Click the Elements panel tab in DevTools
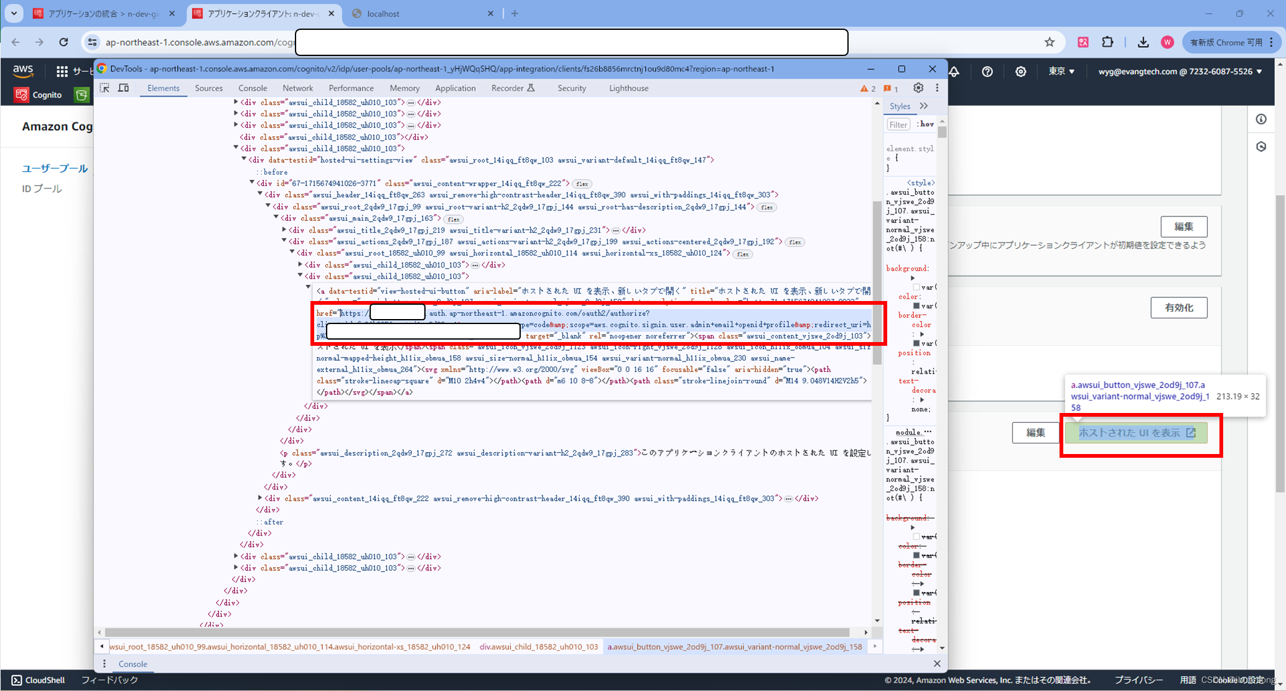Screen dimensions: 1286x691 click(164, 87)
